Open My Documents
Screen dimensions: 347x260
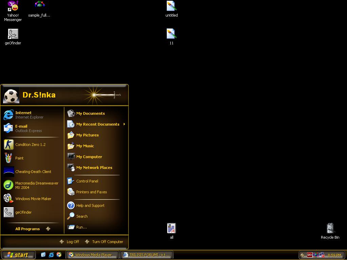97,113
